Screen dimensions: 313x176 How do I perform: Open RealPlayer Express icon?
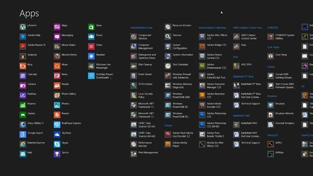click(57, 125)
